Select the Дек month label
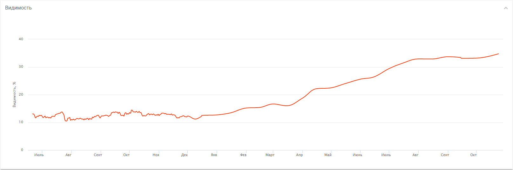Screen dimensions: 513x170 point(185,155)
